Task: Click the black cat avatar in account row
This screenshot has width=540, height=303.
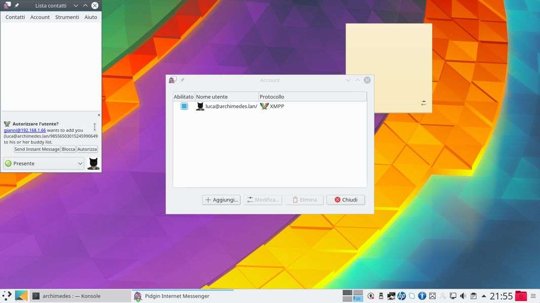Action: pos(200,106)
